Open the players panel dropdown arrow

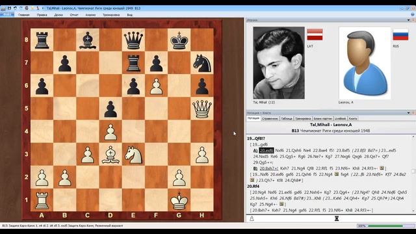pyautogui.click(x=409, y=20)
